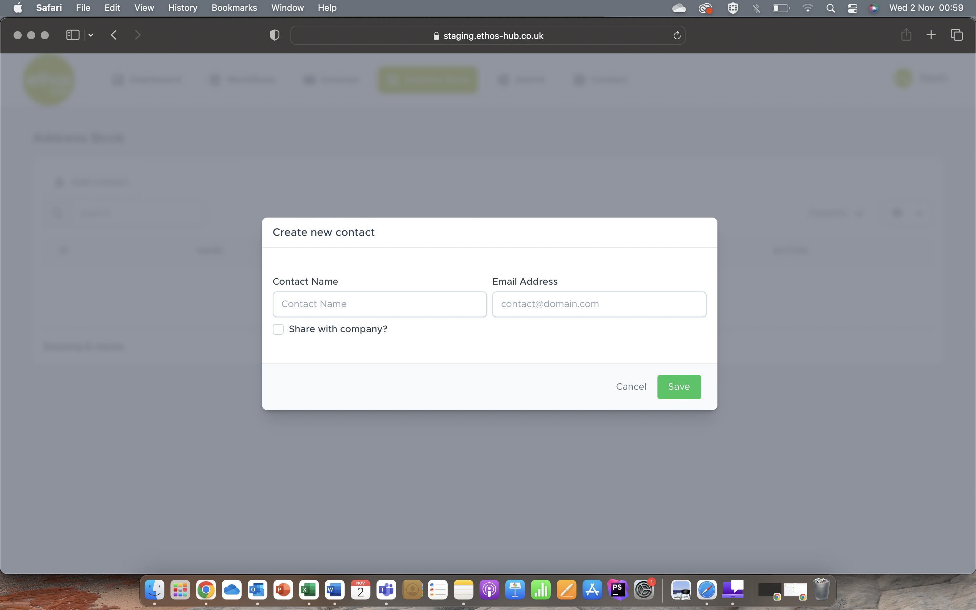Click the page reload icon in address bar
The width and height of the screenshot is (976, 610).
[677, 36]
